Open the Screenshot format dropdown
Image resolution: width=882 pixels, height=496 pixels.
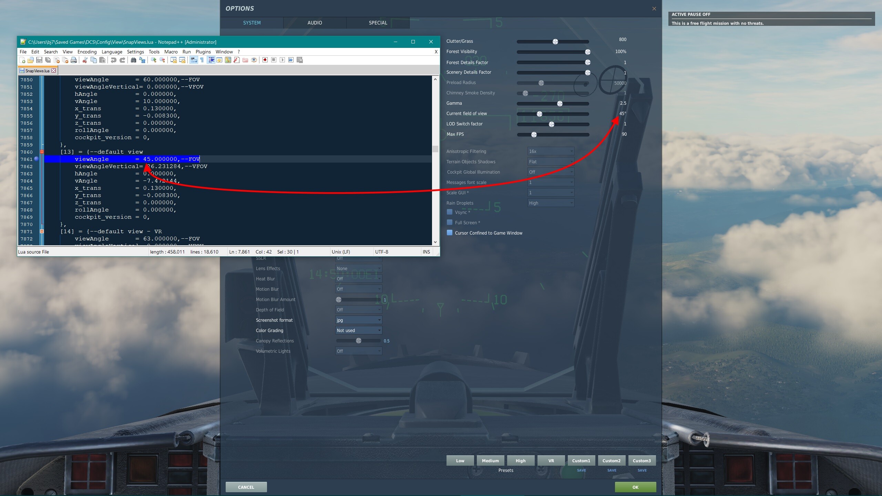coord(358,320)
